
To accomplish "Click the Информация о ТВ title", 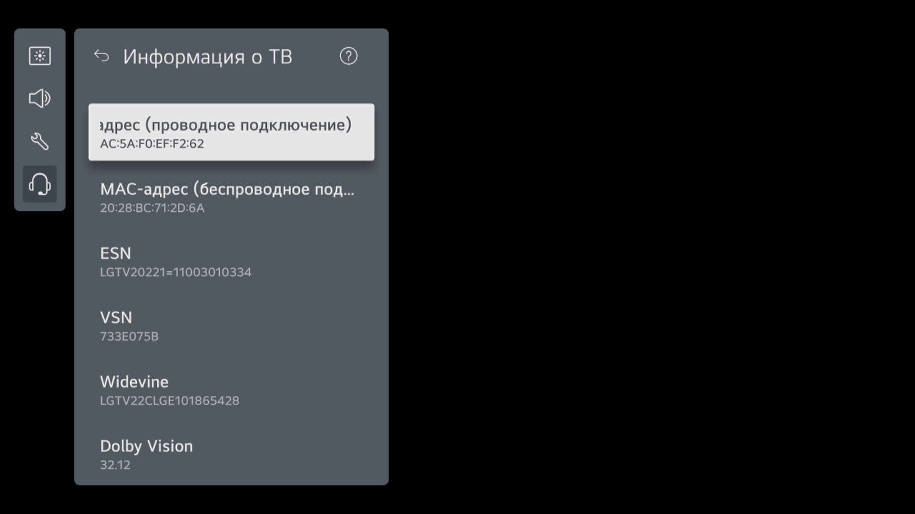I will point(208,57).
